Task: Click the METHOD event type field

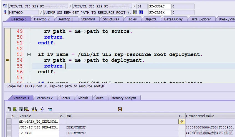Action: click(x=24, y=12)
